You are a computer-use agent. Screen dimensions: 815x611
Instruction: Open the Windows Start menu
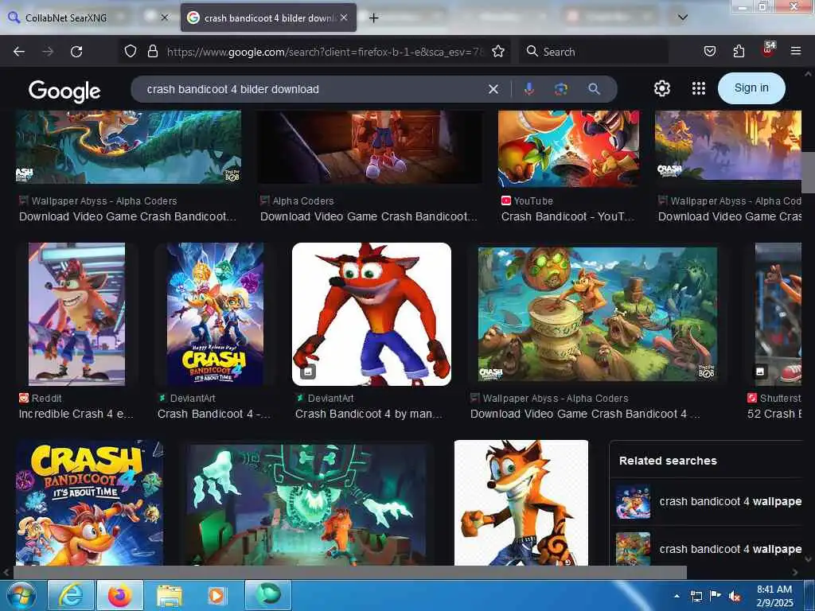21,595
